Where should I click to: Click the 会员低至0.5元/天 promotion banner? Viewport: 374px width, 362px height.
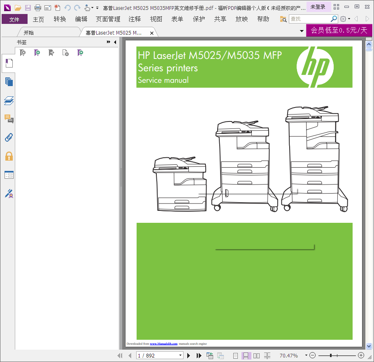click(x=339, y=30)
